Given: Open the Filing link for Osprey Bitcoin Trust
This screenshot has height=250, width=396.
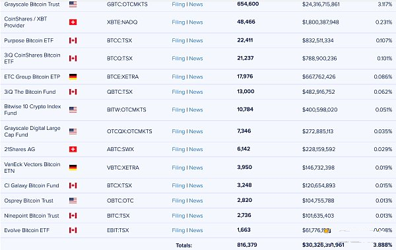Looking at the screenshot, I should coord(178,201).
